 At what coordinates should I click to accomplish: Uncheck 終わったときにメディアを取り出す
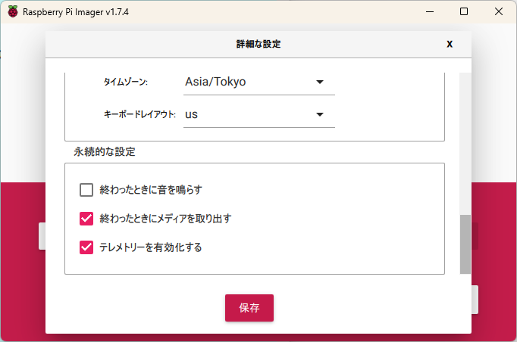click(86, 219)
